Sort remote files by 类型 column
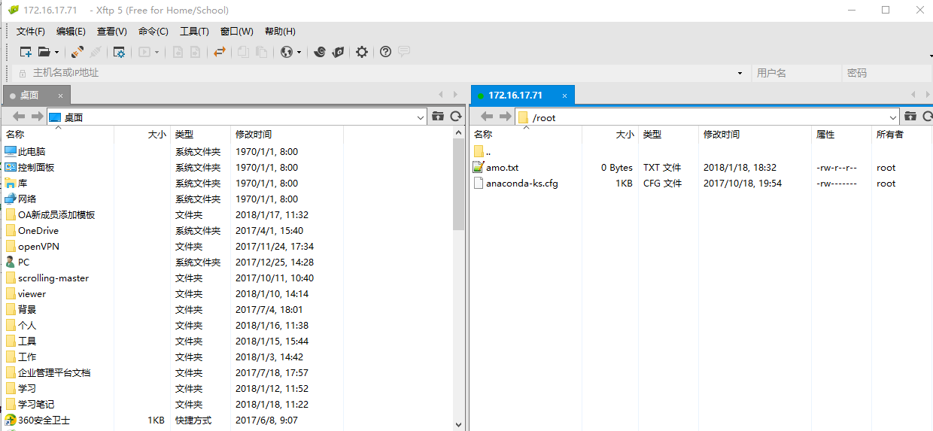This screenshot has width=933, height=431. click(668, 134)
